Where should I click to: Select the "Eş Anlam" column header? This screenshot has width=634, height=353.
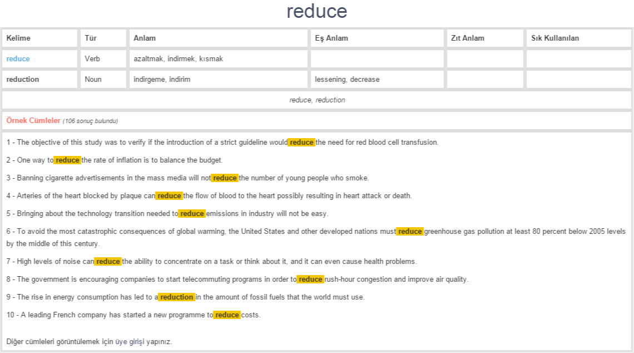(x=331, y=38)
